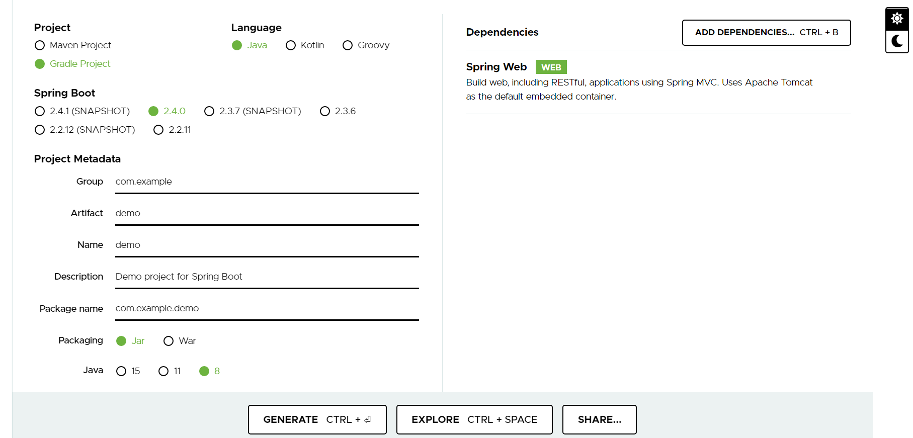Edit the Description field

tap(267, 277)
